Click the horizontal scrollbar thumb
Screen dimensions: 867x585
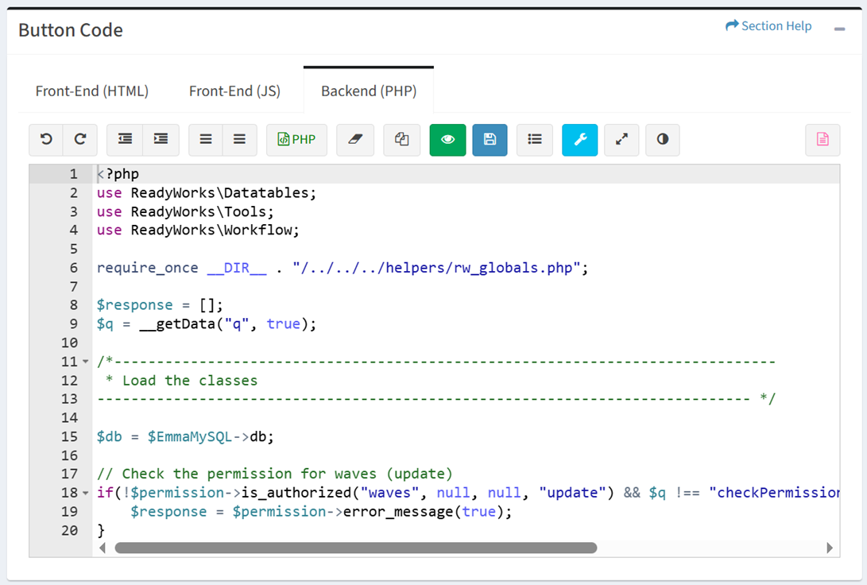click(355, 548)
